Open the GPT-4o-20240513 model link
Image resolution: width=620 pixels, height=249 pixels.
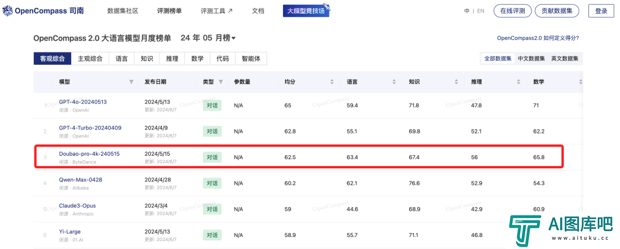[83, 102]
